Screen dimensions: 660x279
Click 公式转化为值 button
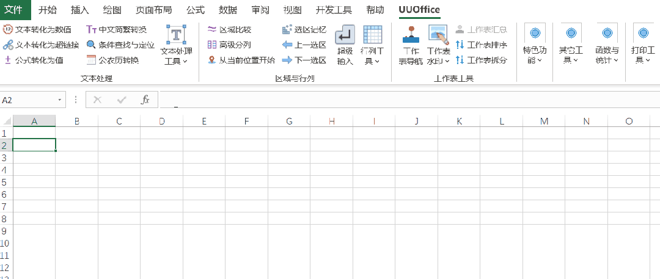(33, 60)
